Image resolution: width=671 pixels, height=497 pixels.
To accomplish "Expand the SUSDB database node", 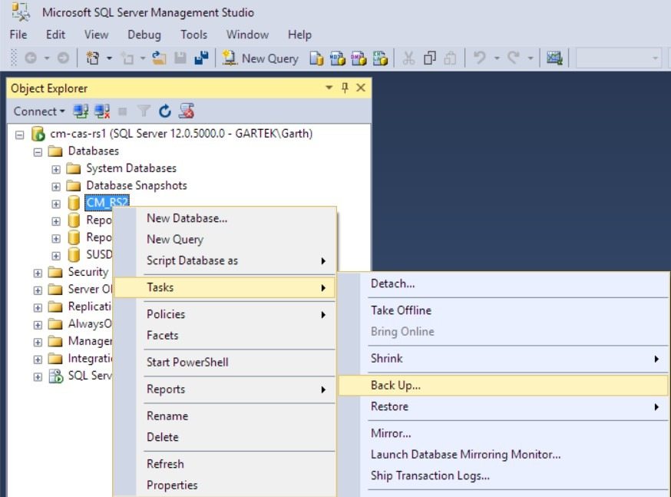I will coord(55,256).
